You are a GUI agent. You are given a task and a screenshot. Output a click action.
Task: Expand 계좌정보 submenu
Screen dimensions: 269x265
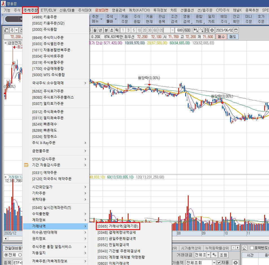point(56,220)
